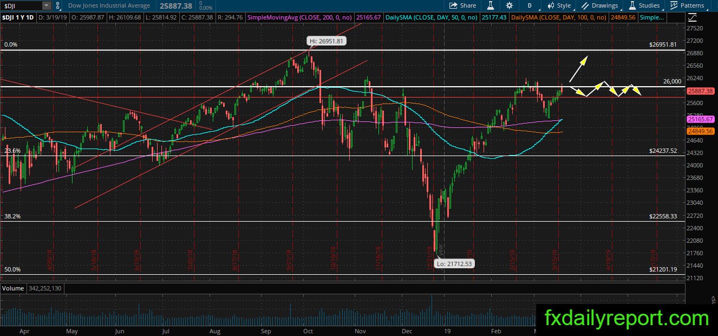Screen dimensions: 718x336
Task: Select the '26,000' price level label
Action: point(672,81)
